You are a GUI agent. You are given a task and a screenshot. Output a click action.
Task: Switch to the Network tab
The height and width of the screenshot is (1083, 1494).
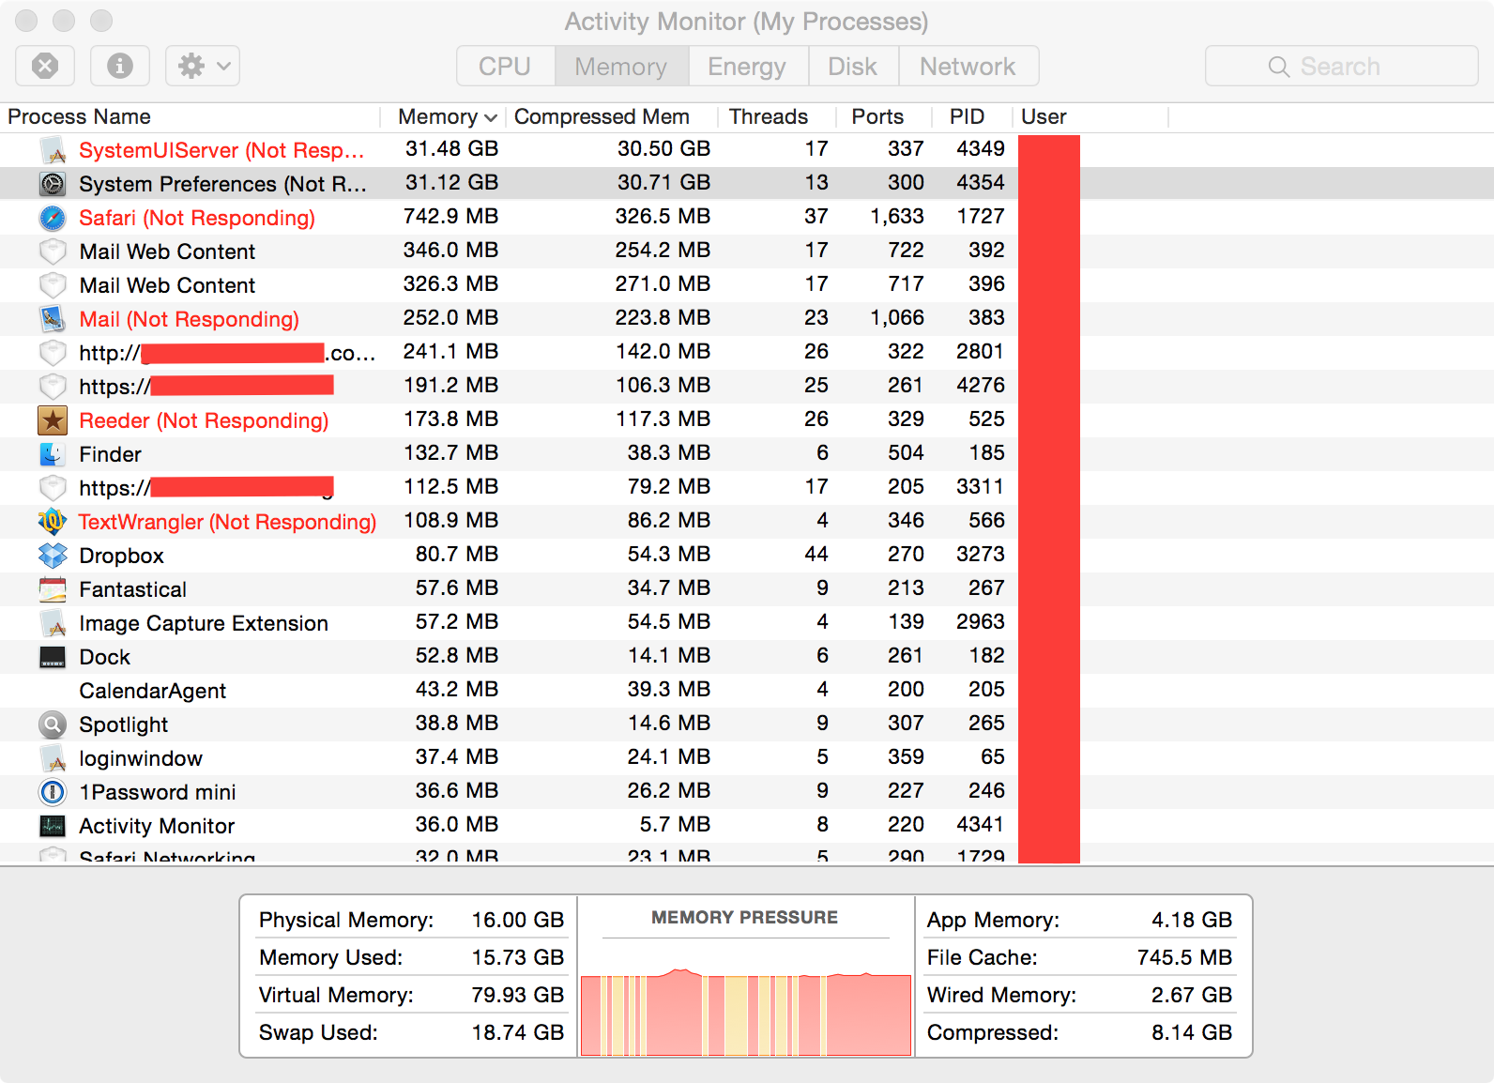[x=968, y=66]
